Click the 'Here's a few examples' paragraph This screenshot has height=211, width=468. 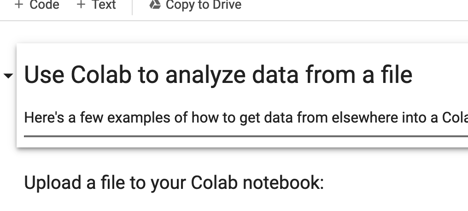pos(246,117)
